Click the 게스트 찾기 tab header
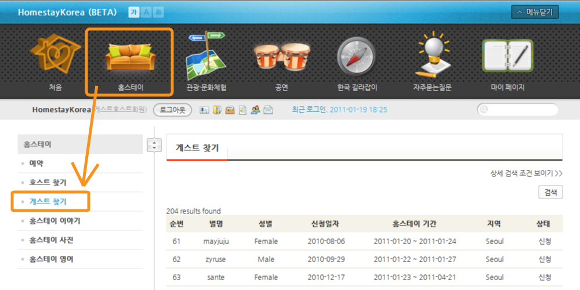This screenshot has height=290, width=580. [x=197, y=148]
